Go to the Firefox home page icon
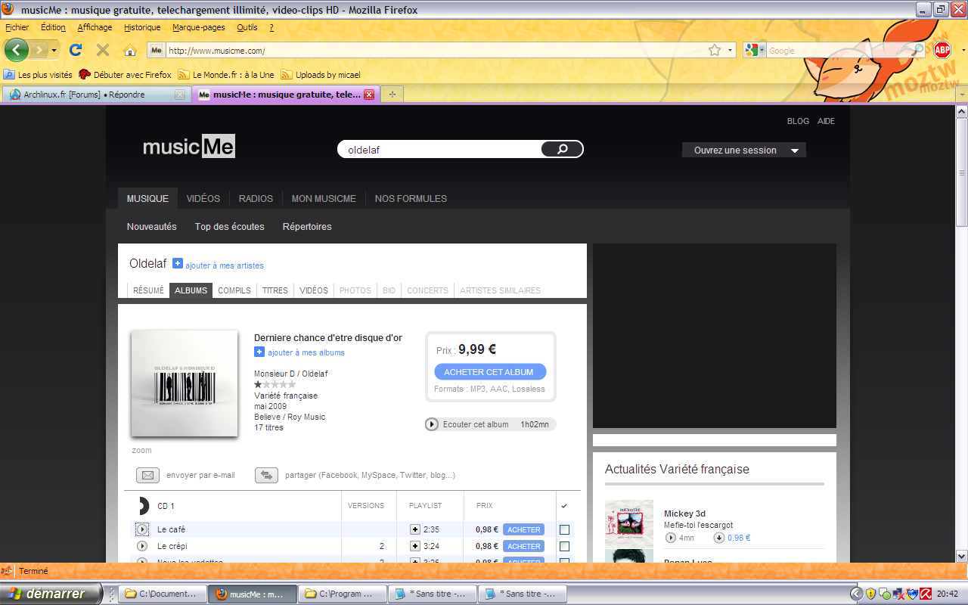 click(x=130, y=51)
